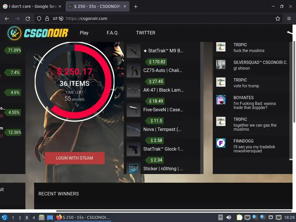Image resolution: width=296 pixels, height=222 pixels.
Task: Switch to workspace 4 in the taskbar
Action: pos(34,218)
